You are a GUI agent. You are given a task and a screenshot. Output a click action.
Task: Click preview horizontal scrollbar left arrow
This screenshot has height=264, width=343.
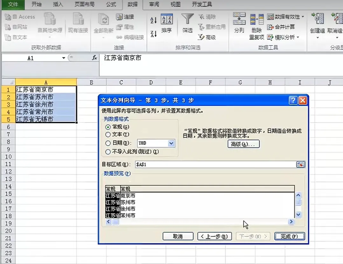pyautogui.click(x=108, y=222)
